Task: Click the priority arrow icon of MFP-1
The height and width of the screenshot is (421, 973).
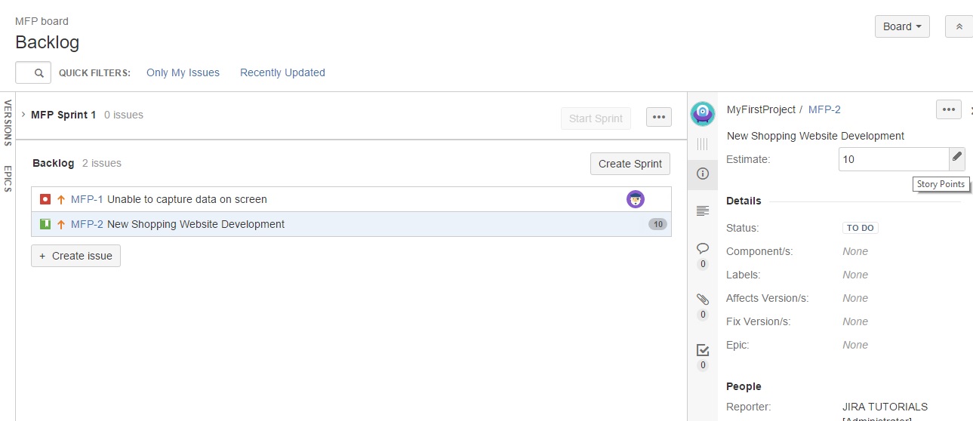Action: (x=61, y=199)
